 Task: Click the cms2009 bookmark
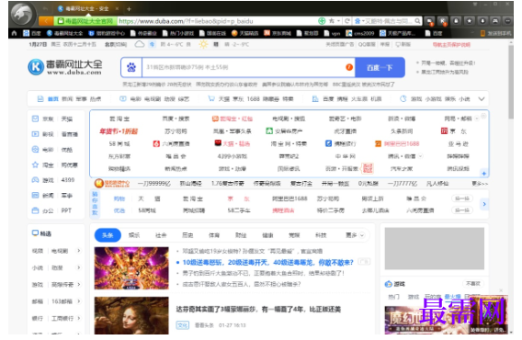coord(360,33)
